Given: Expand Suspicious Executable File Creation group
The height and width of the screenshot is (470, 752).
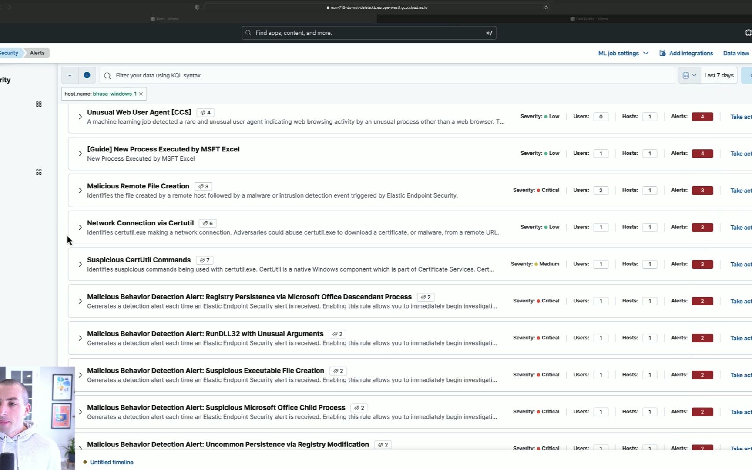Looking at the screenshot, I should coord(80,375).
